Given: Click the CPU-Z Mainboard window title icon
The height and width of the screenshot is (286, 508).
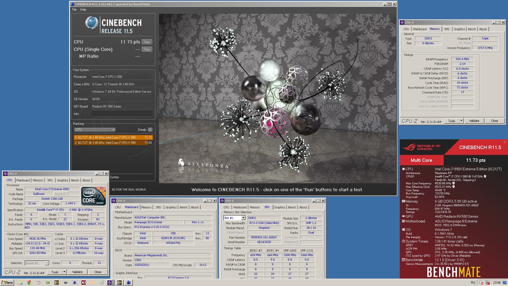Looking at the screenshot, I should (x=114, y=201).
